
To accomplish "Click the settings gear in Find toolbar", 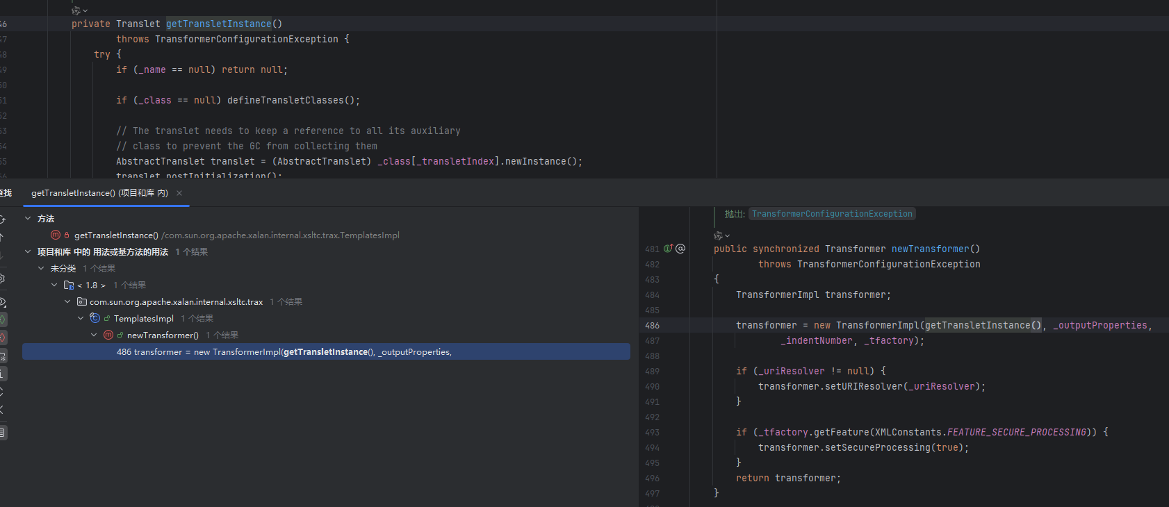I will 2,279.
